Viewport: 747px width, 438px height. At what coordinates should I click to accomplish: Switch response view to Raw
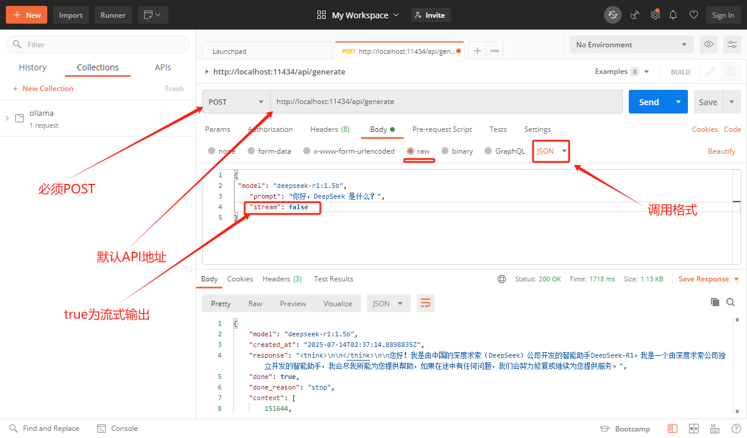click(255, 303)
